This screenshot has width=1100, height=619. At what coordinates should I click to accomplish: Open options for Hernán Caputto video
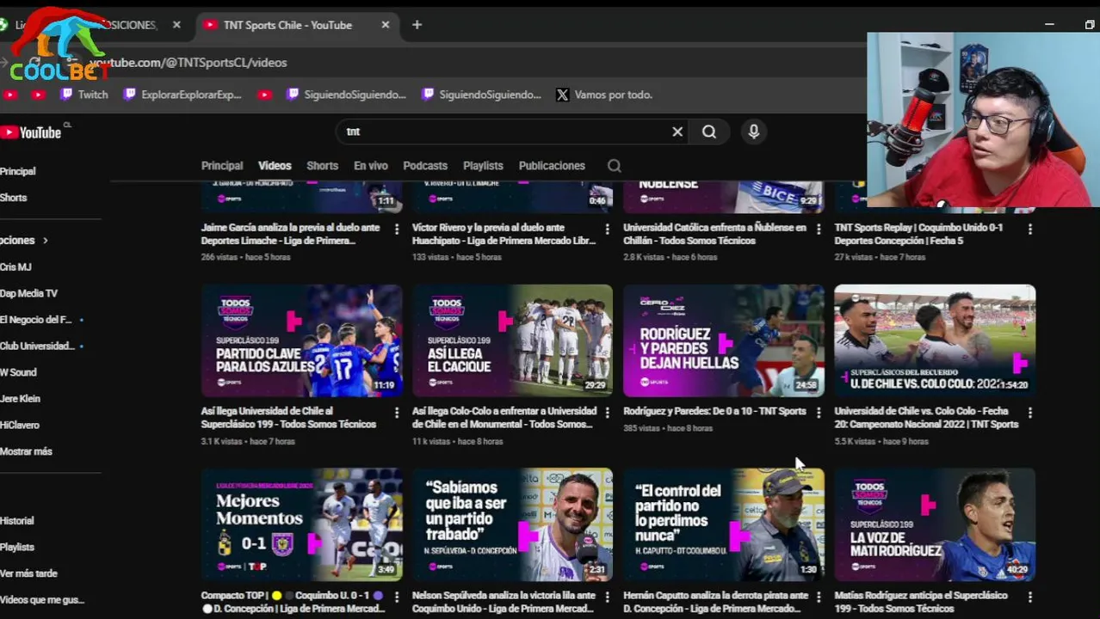(819, 598)
